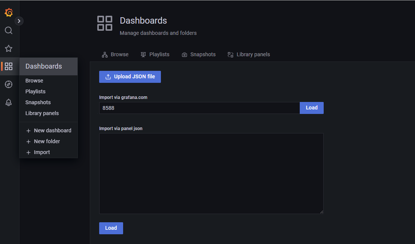415x244 pixels.
Task: Open the Starred dashboards star icon
Action: (9, 48)
